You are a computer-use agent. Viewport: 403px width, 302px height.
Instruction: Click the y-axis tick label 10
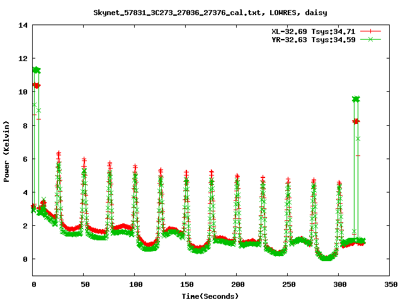23,92
